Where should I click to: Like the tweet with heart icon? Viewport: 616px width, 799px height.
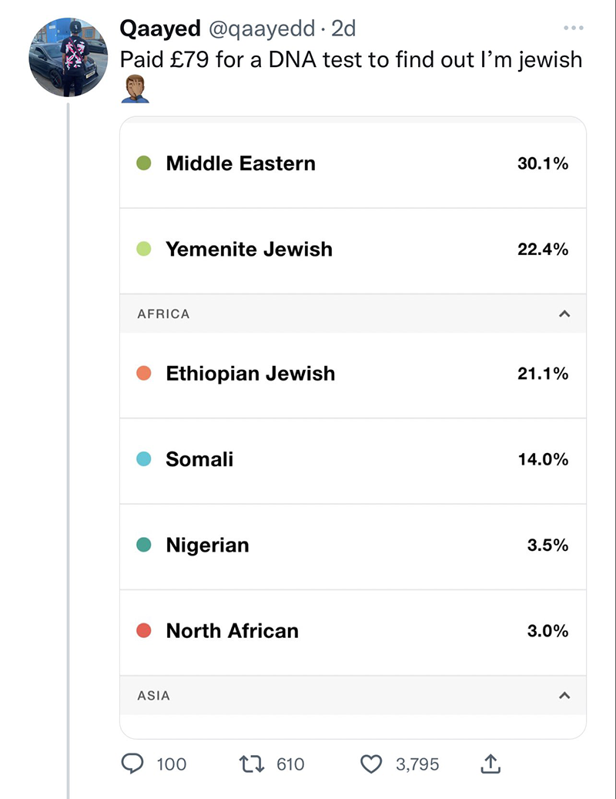click(x=371, y=764)
